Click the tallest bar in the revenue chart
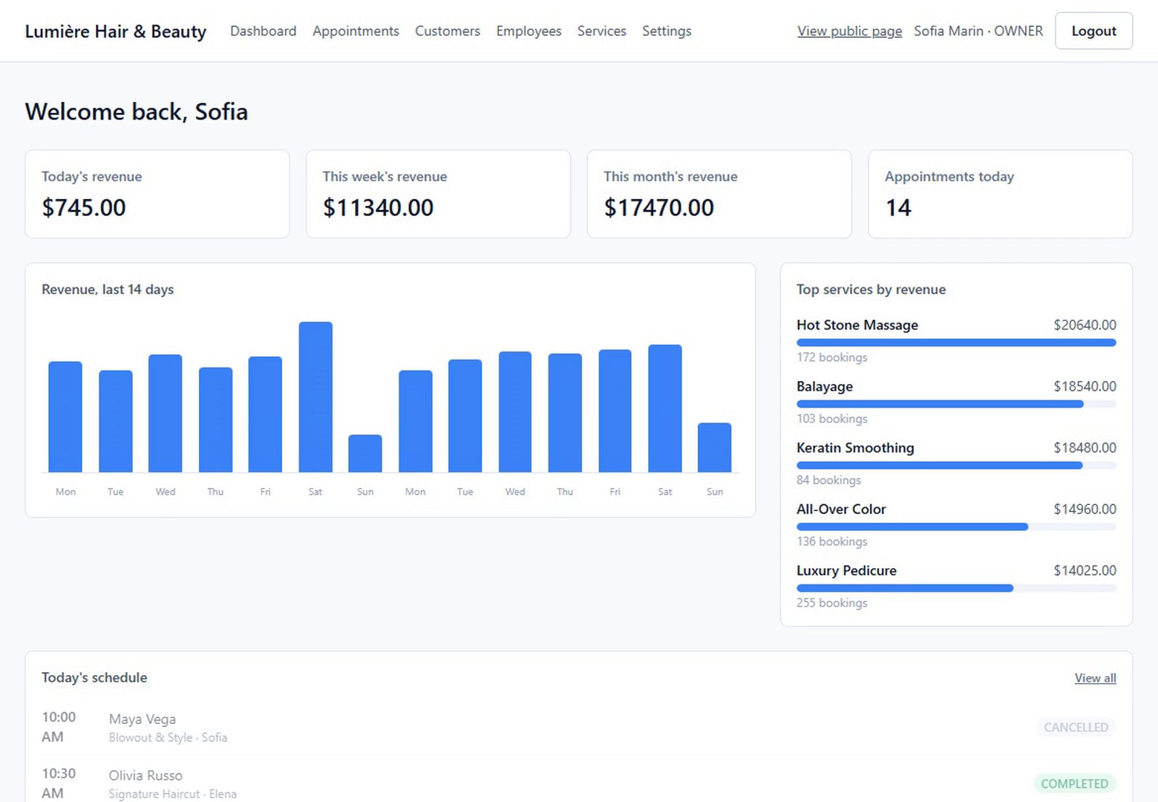The width and height of the screenshot is (1158, 802). 315,397
